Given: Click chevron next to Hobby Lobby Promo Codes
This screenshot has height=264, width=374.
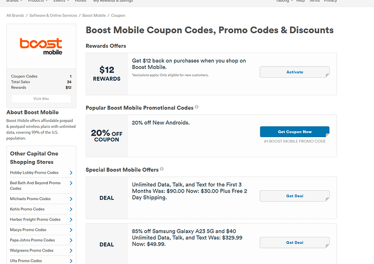Looking at the screenshot, I should pos(71,173).
